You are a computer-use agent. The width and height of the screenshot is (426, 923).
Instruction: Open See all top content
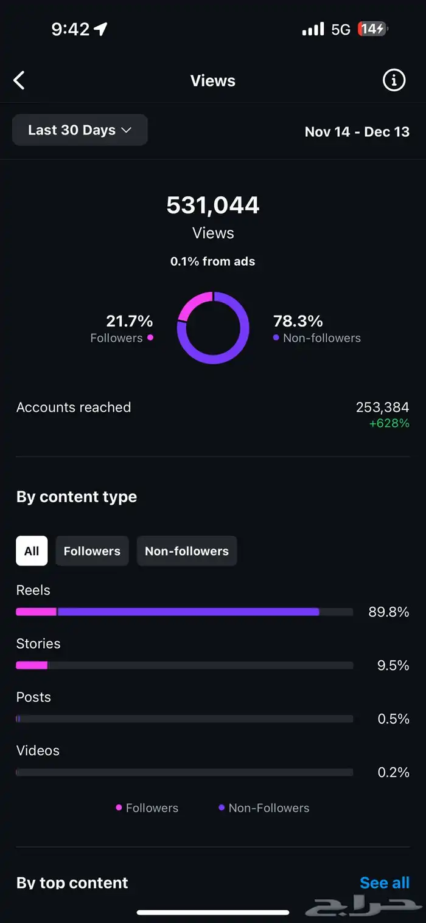(x=385, y=883)
